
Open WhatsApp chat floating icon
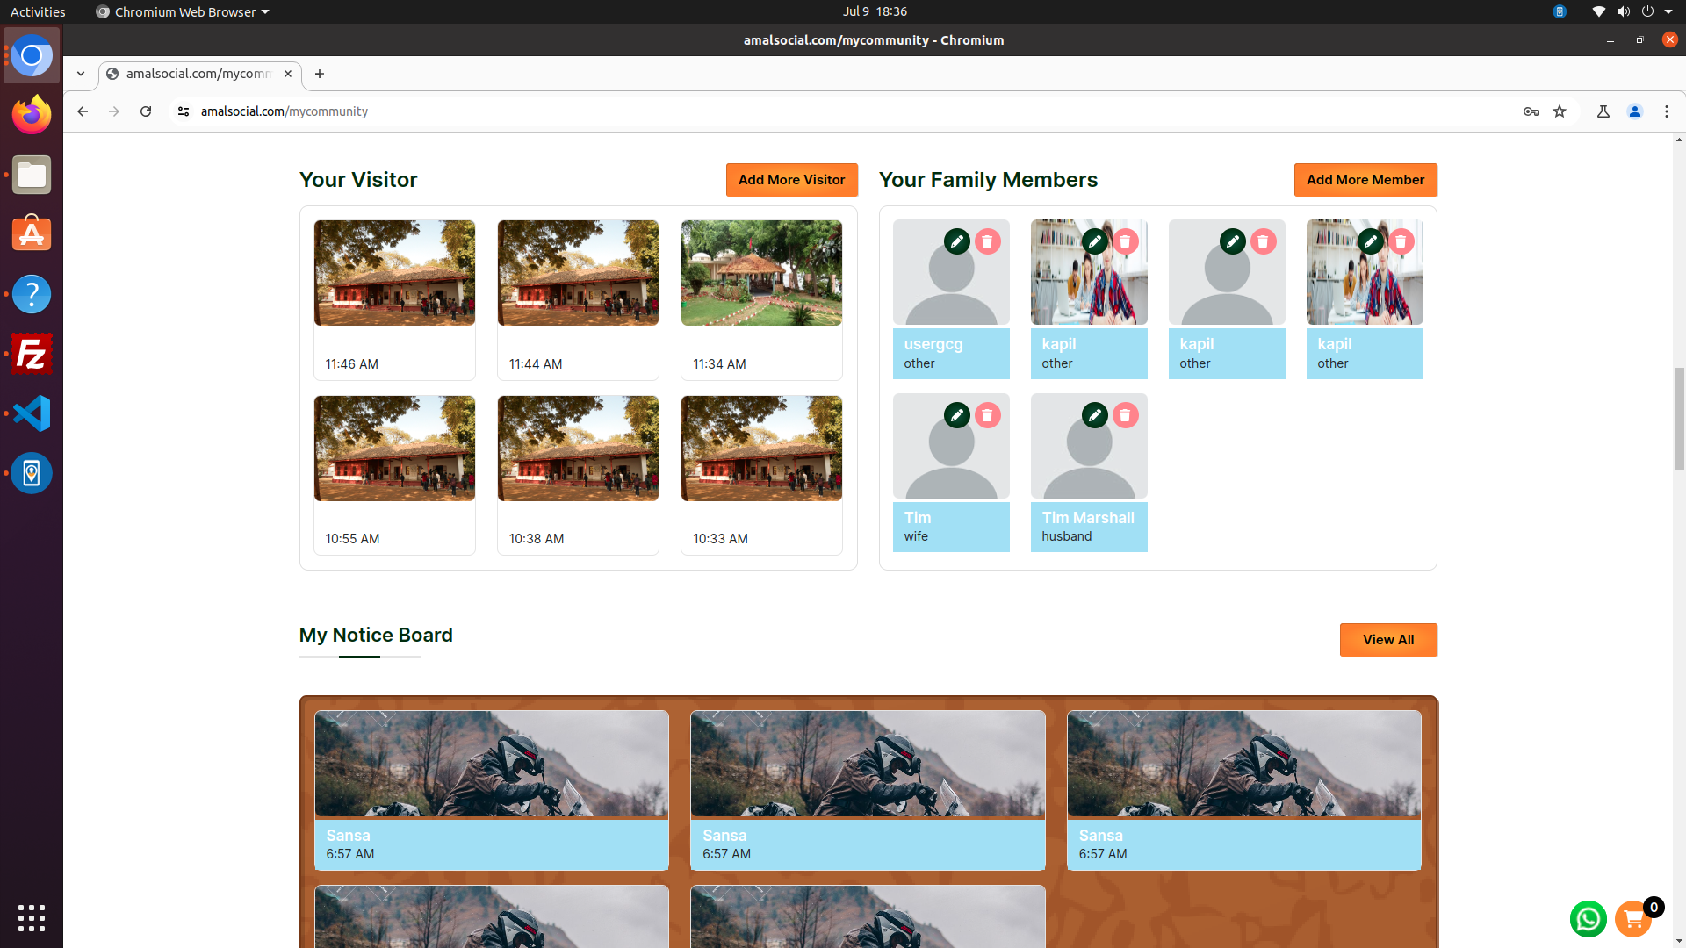(1588, 919)
